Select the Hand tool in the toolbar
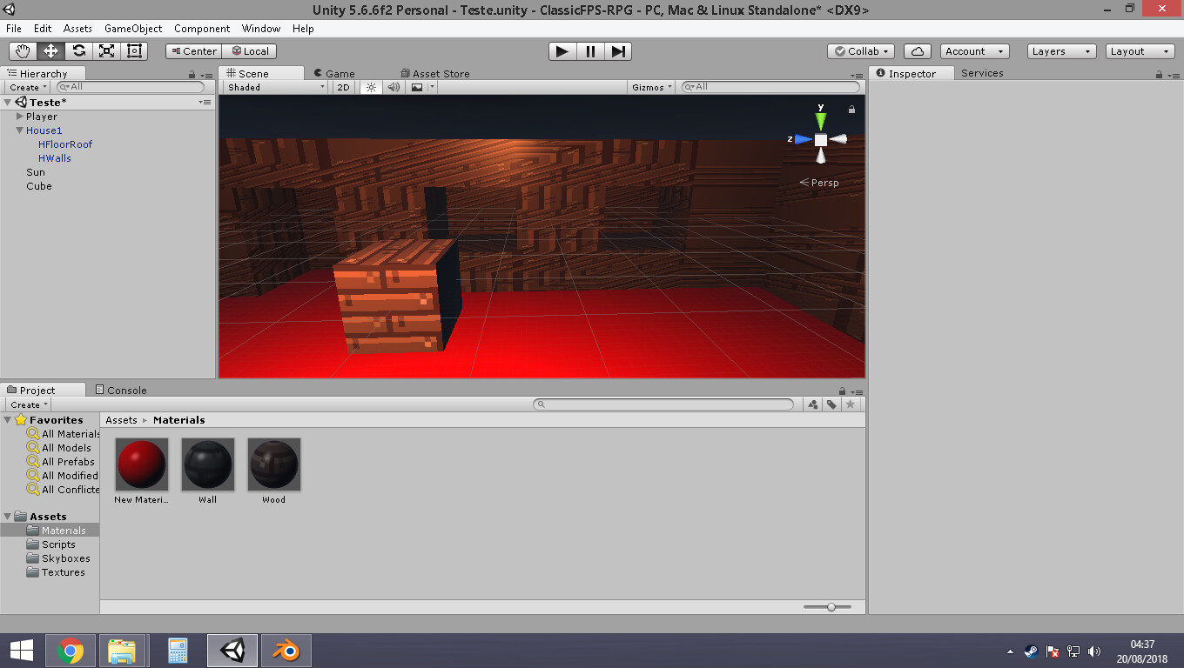 [24, 51]
